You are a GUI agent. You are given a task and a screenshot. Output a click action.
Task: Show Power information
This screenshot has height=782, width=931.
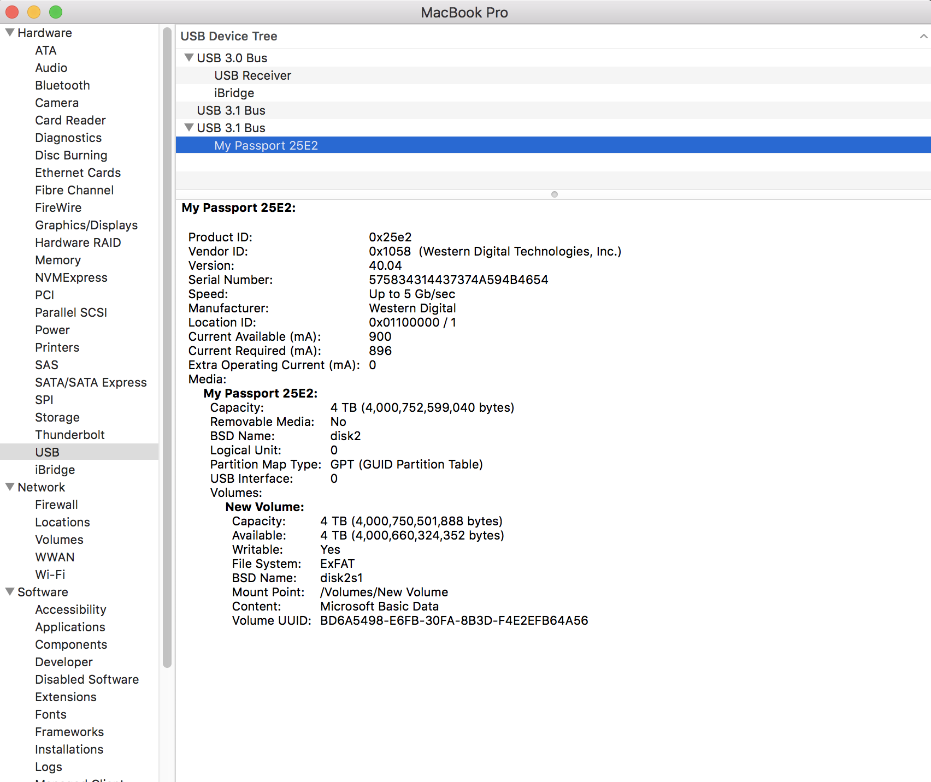coord(52,330)
